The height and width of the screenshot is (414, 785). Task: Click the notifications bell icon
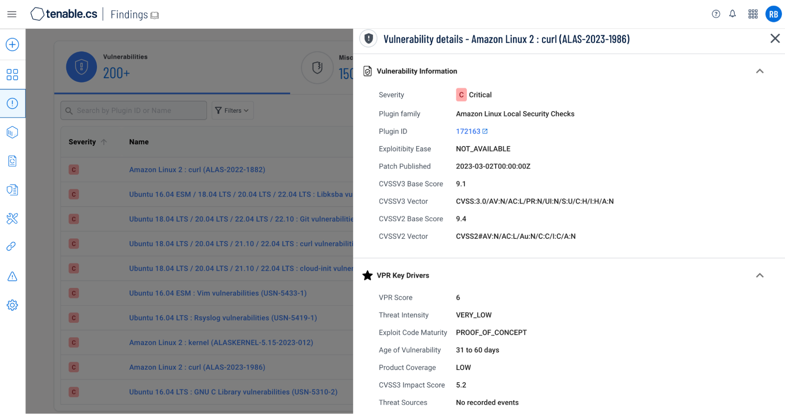tap(732, 14)
